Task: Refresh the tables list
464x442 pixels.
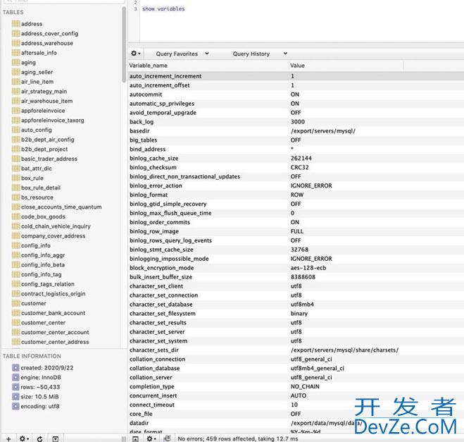Action: (x=40, y=438)
